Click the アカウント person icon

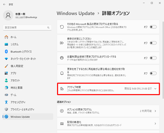pos(6,80)
